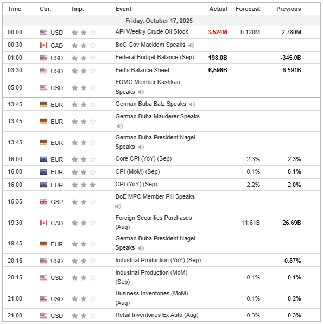The height and width of the screenshot is (324, 323).
Task: Click EU flag in CPI (YoY) row
Action: point(43,185)
